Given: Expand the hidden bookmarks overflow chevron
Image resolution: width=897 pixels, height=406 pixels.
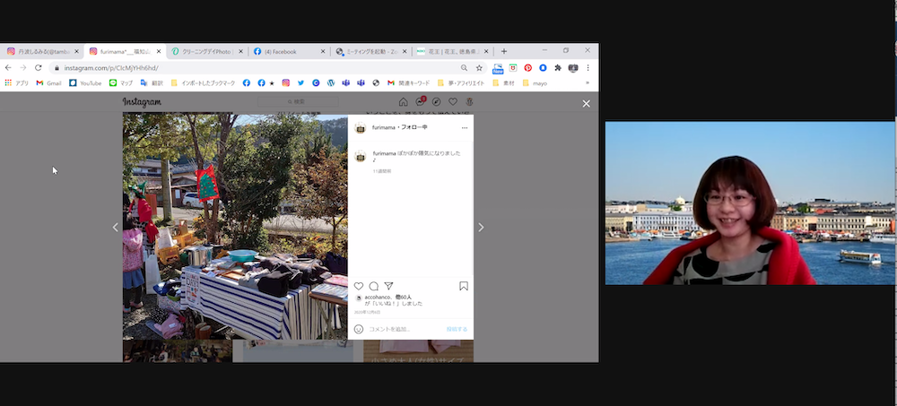Looking at the screenshot, I should pos(588,83).
